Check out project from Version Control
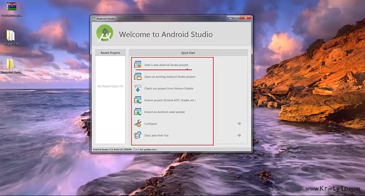Image resolution: width=365 pixels, height=196 pixels. [169, 88]
